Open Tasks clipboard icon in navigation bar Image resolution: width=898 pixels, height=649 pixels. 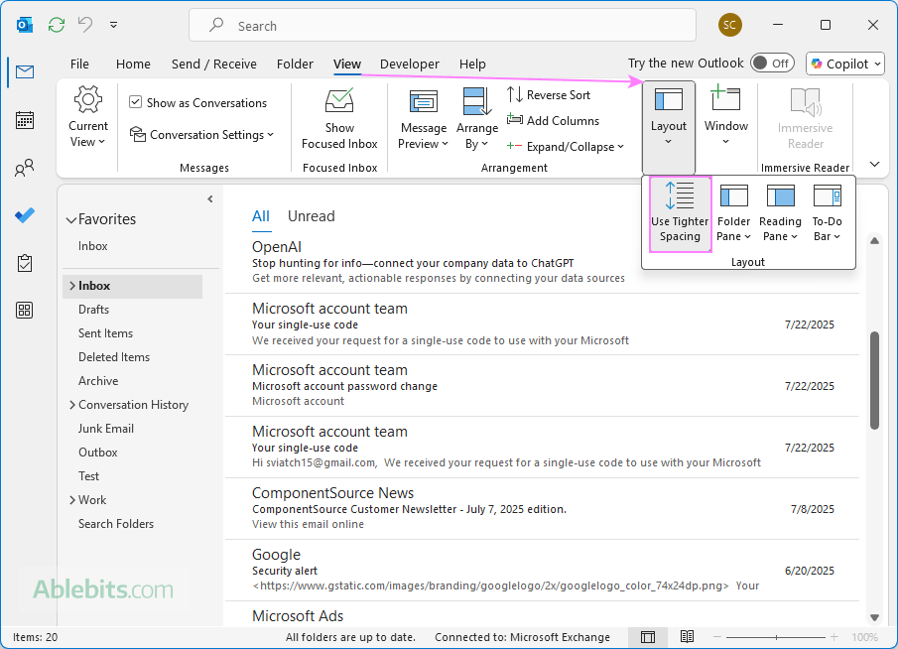coord(25,263)
